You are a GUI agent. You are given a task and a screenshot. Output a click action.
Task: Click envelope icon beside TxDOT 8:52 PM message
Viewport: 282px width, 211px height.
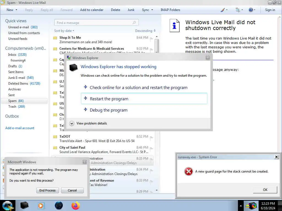tap(55, 137)
